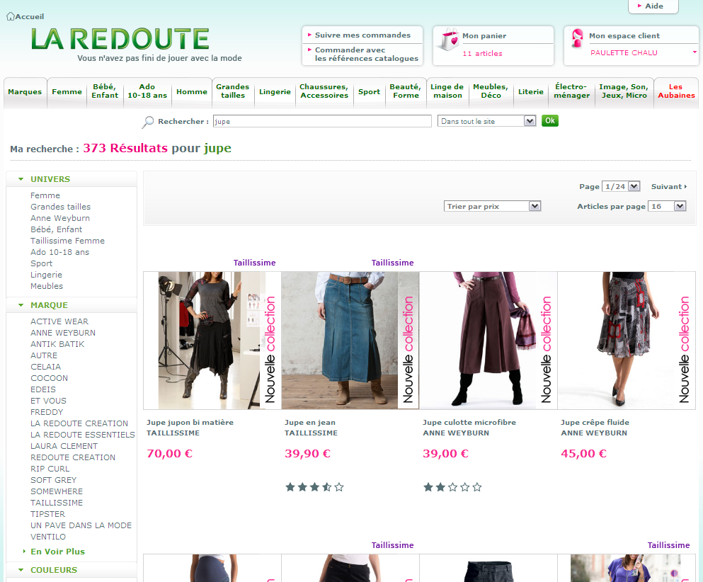Open the Articles par page dropdown
Image resolution: width=703 pixels, height=582 pixels.
pos(667,206)
